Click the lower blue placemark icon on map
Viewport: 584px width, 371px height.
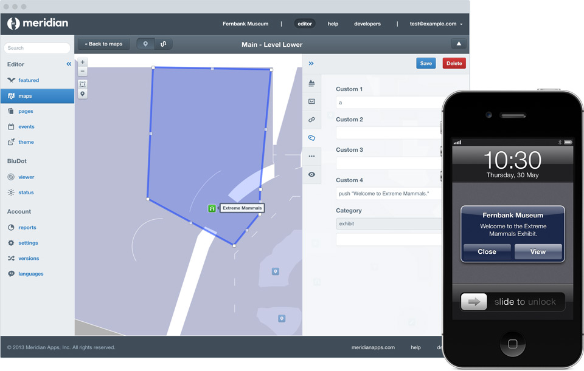[282, 319]
